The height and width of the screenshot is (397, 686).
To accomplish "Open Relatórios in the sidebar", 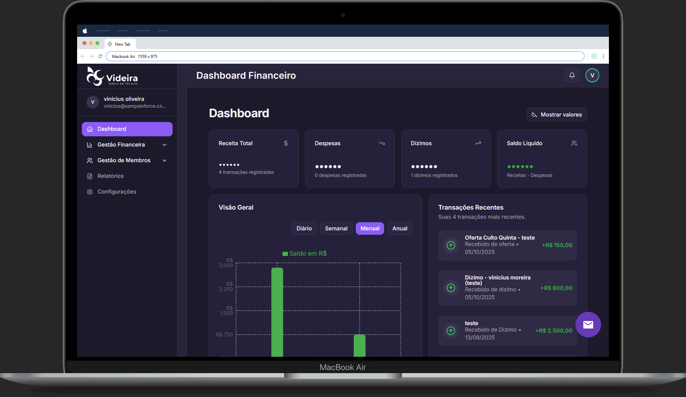I will pos(110,176).
